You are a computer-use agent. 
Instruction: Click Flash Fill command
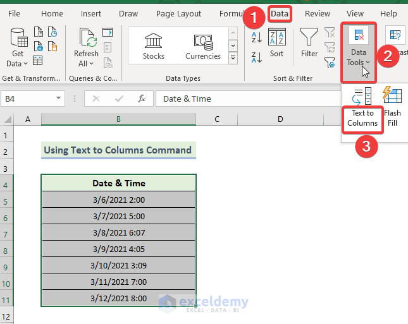click(392, 107)
